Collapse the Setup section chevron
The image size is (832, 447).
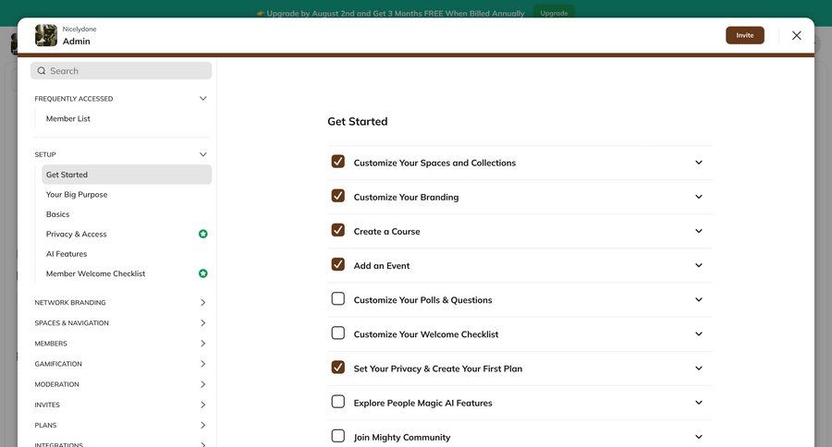pos(202,154)
